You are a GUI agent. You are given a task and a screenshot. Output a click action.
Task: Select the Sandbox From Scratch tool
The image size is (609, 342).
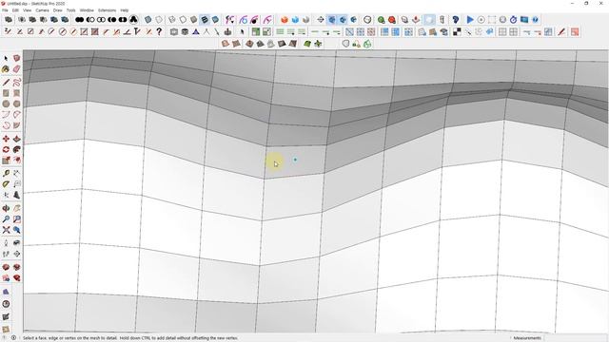point(236,44)
